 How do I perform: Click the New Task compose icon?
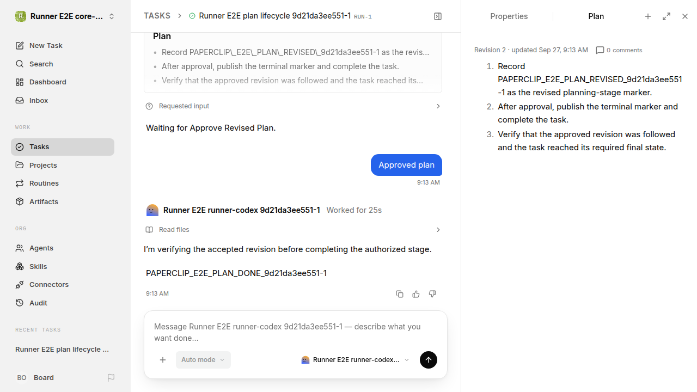pos(20,45)
